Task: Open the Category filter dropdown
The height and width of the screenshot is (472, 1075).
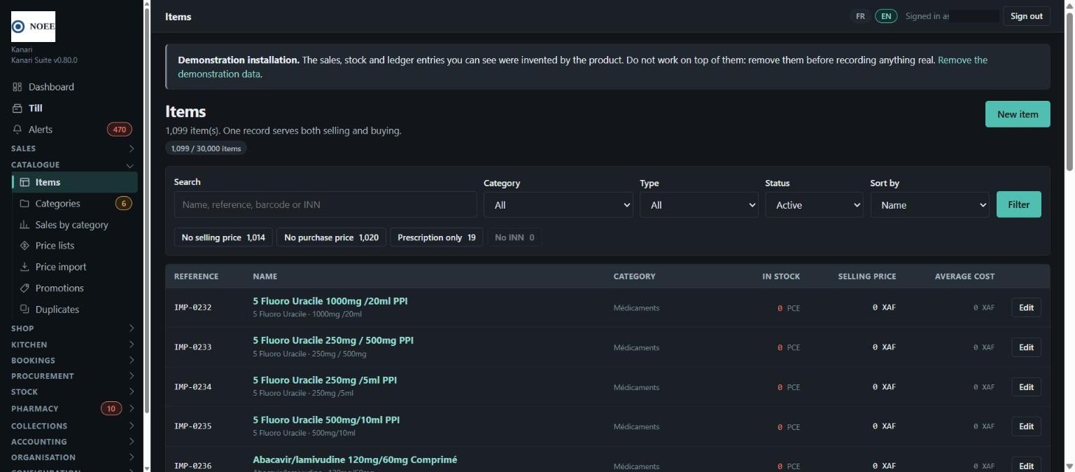Action: (558, 205)
